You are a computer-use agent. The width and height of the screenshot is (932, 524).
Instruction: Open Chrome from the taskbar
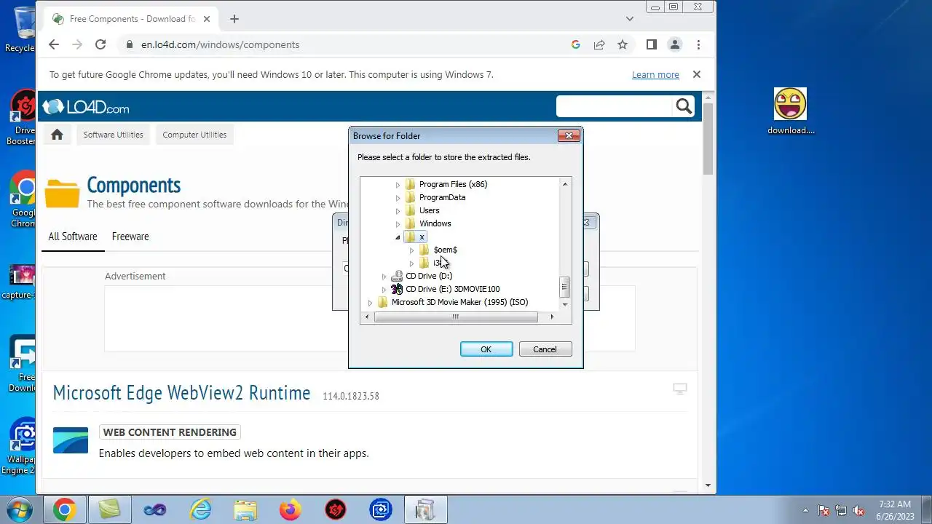coord(64,510)
